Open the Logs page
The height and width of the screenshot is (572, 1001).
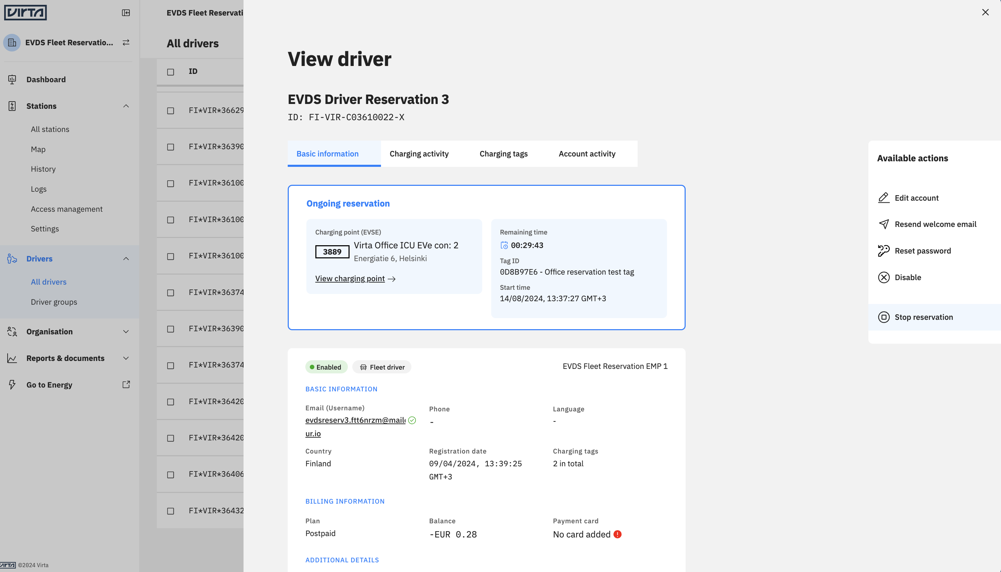pyautogui.click(x=38, y=189)
